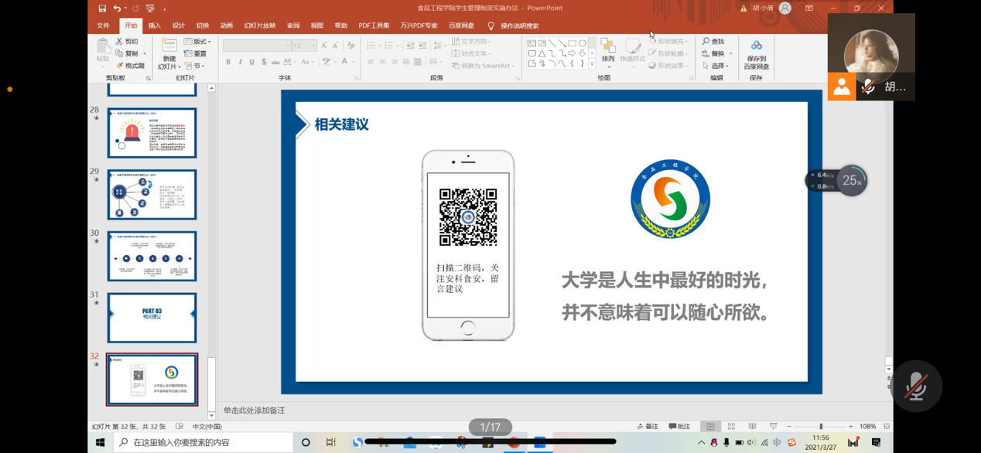This screenshot has width=981, height=453.
Task: Click the zoom slider in status bar
Action: pos(820,427)
